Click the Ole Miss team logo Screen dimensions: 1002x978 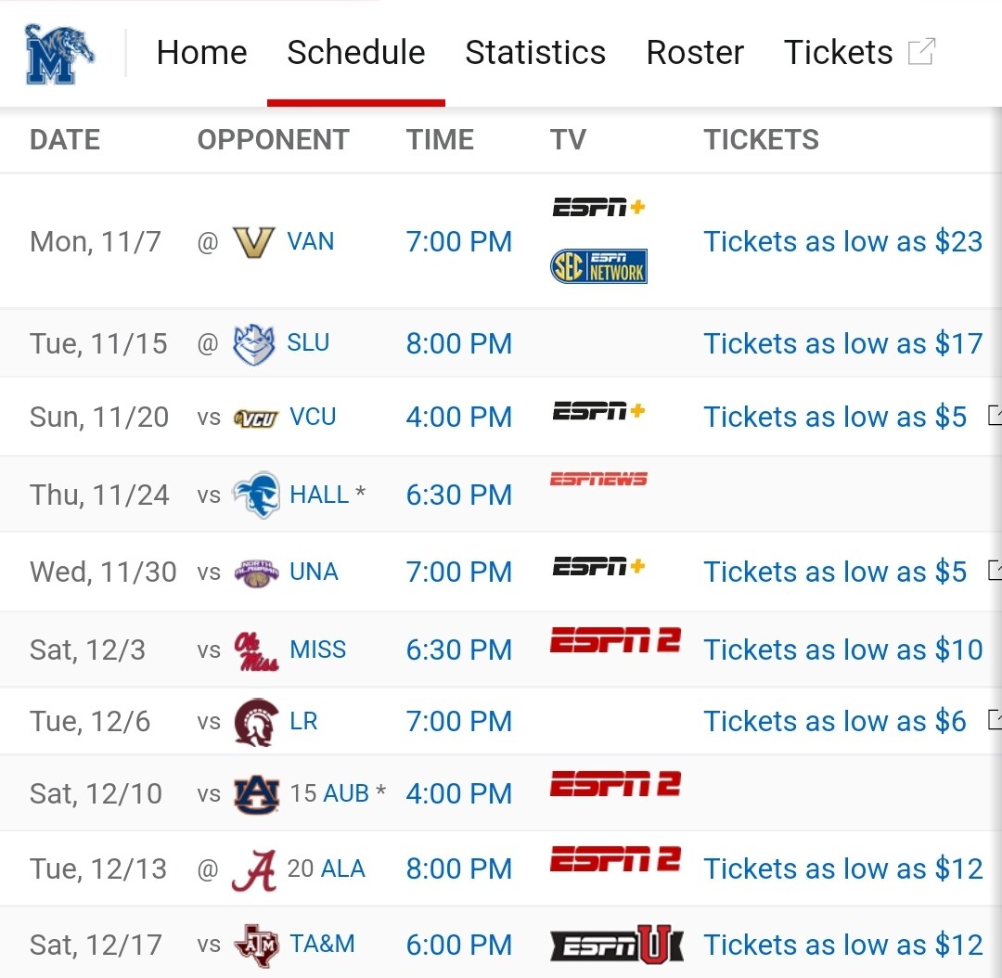[256, 650]
